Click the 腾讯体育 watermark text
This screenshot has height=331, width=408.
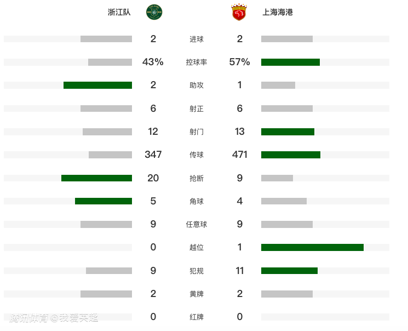30,318
